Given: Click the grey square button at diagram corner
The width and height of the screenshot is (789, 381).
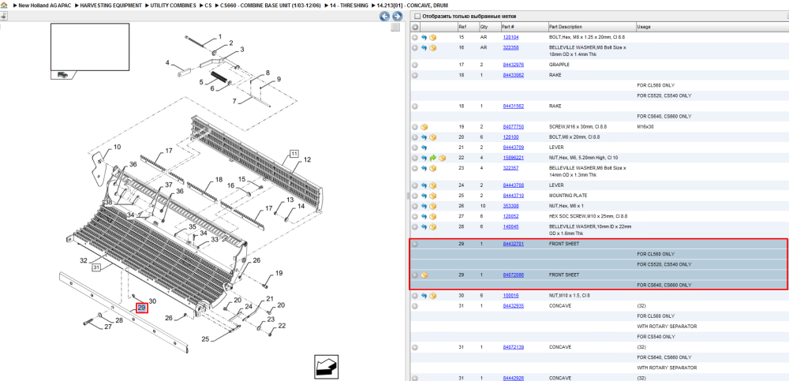Looking at the screenshot, I should coord(396,27).
